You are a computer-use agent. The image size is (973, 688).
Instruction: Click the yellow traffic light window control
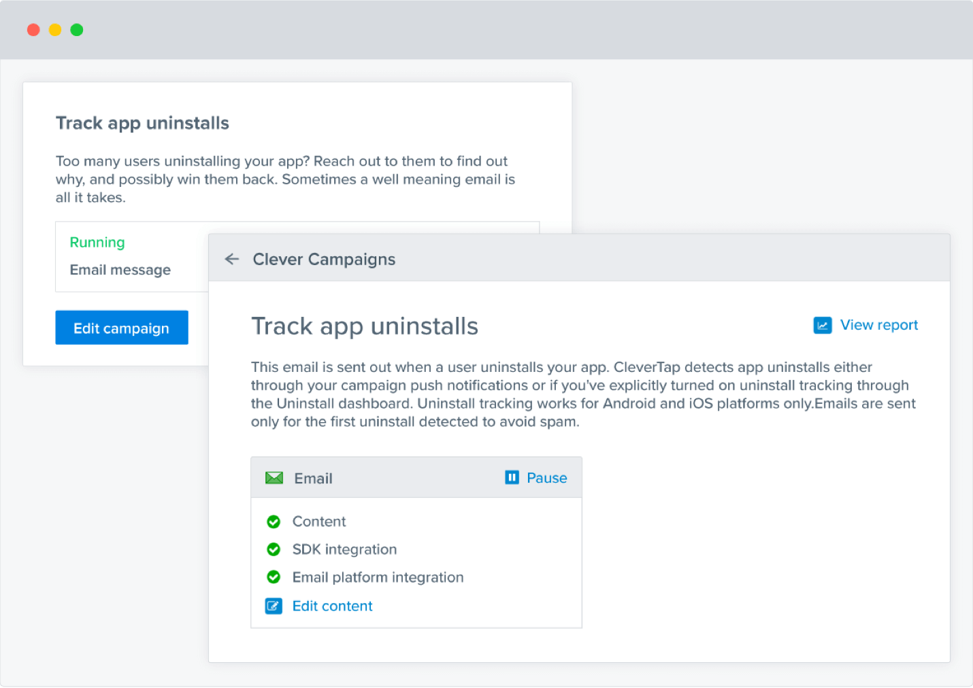(x=55, y=29)
